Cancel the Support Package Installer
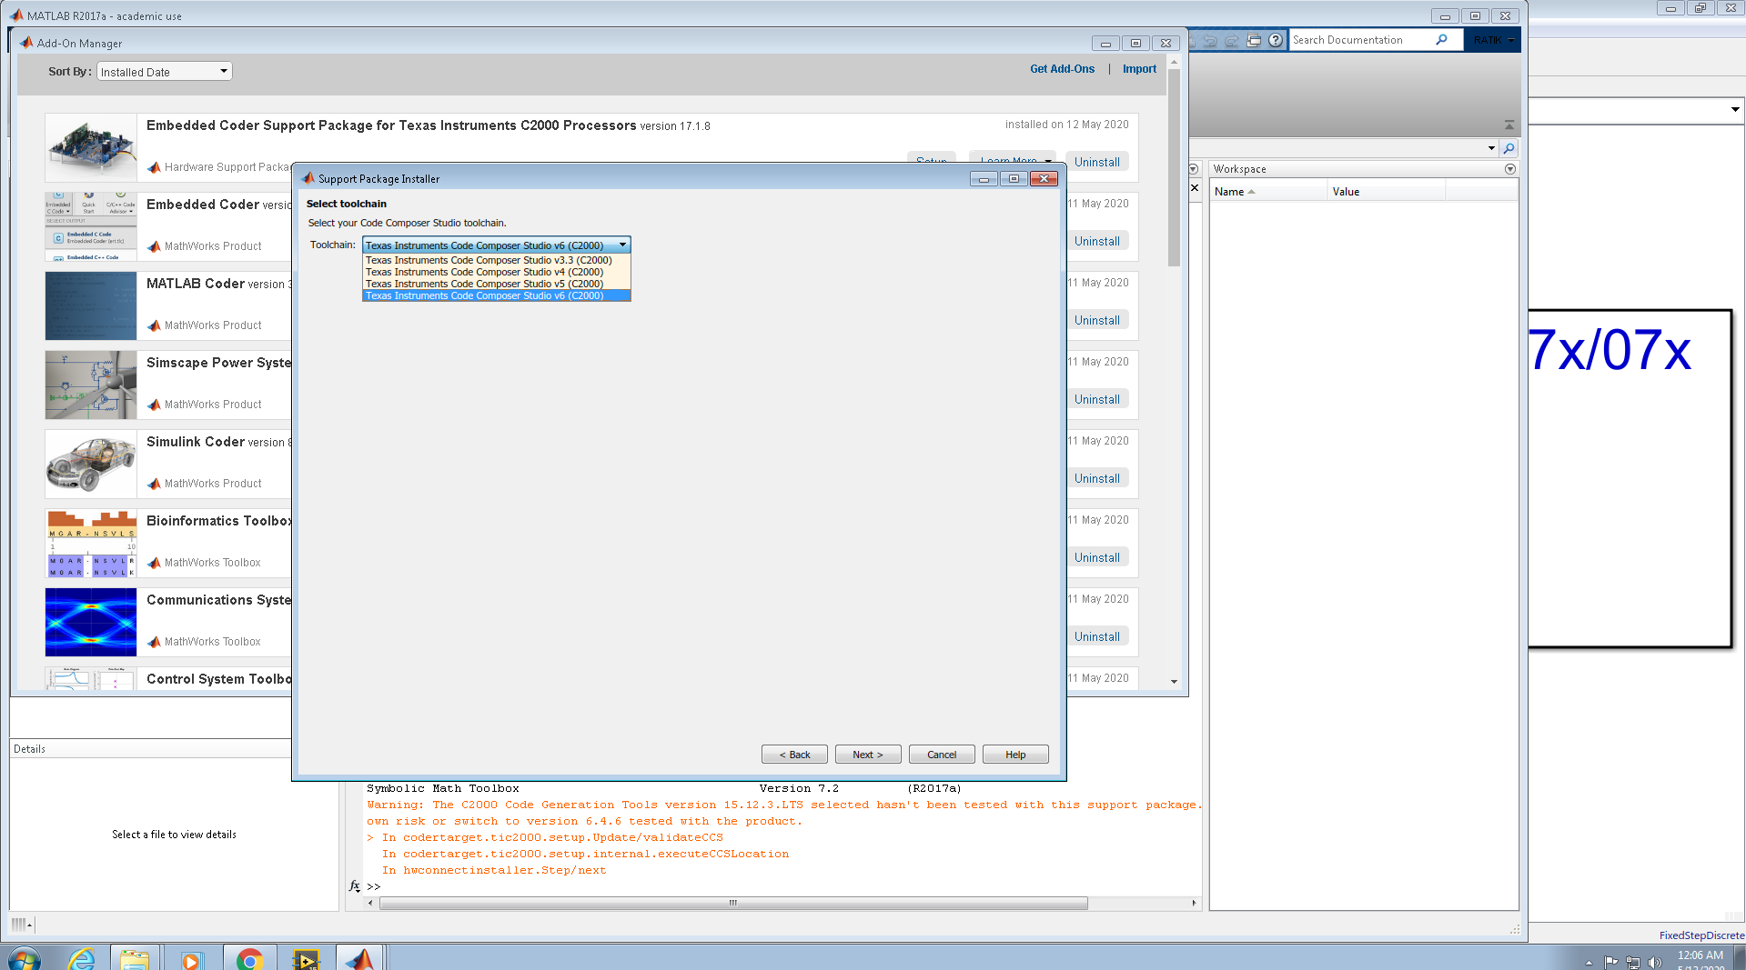The image size is (1746, 970). point(942,755)
